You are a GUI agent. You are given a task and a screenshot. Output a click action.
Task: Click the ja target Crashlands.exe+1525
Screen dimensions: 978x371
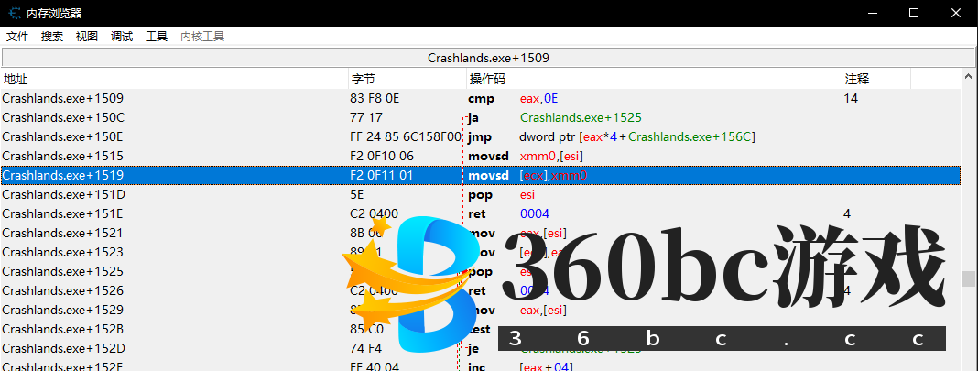click(x=581, y=118)
